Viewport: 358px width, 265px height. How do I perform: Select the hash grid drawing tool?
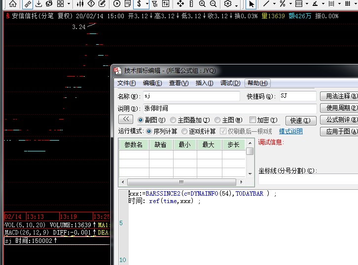pos(348,3)
